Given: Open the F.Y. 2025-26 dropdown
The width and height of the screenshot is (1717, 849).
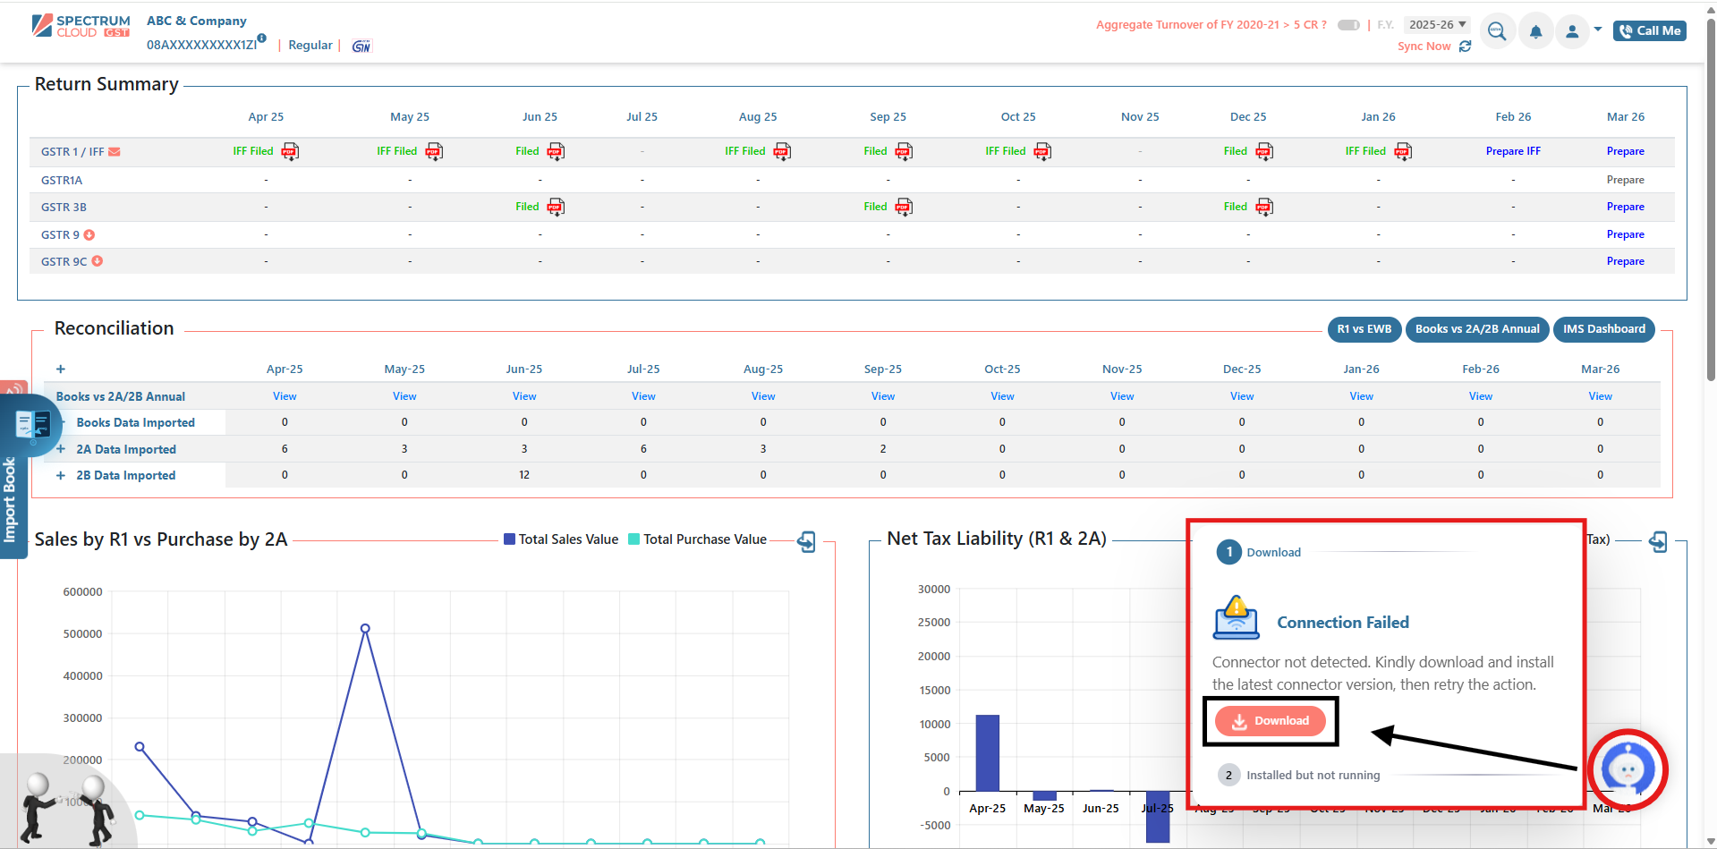Looking at the screenshot, I should [1437, 25].
